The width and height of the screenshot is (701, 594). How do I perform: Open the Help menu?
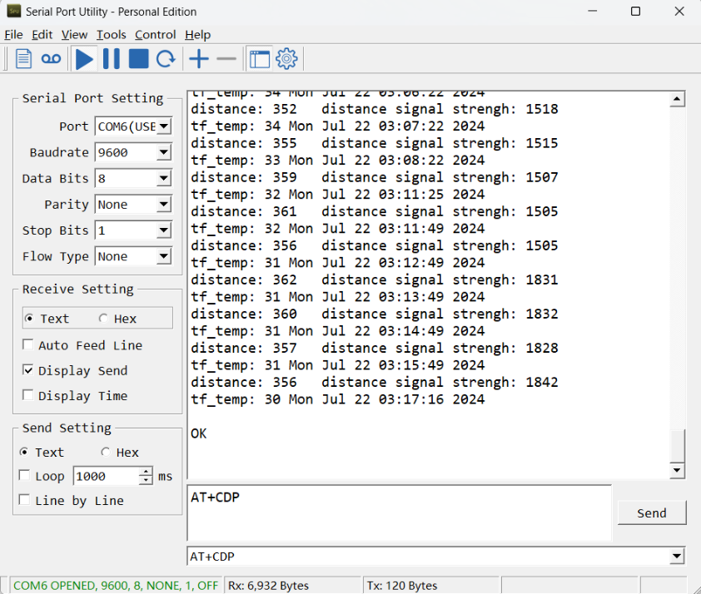point(197,35)
